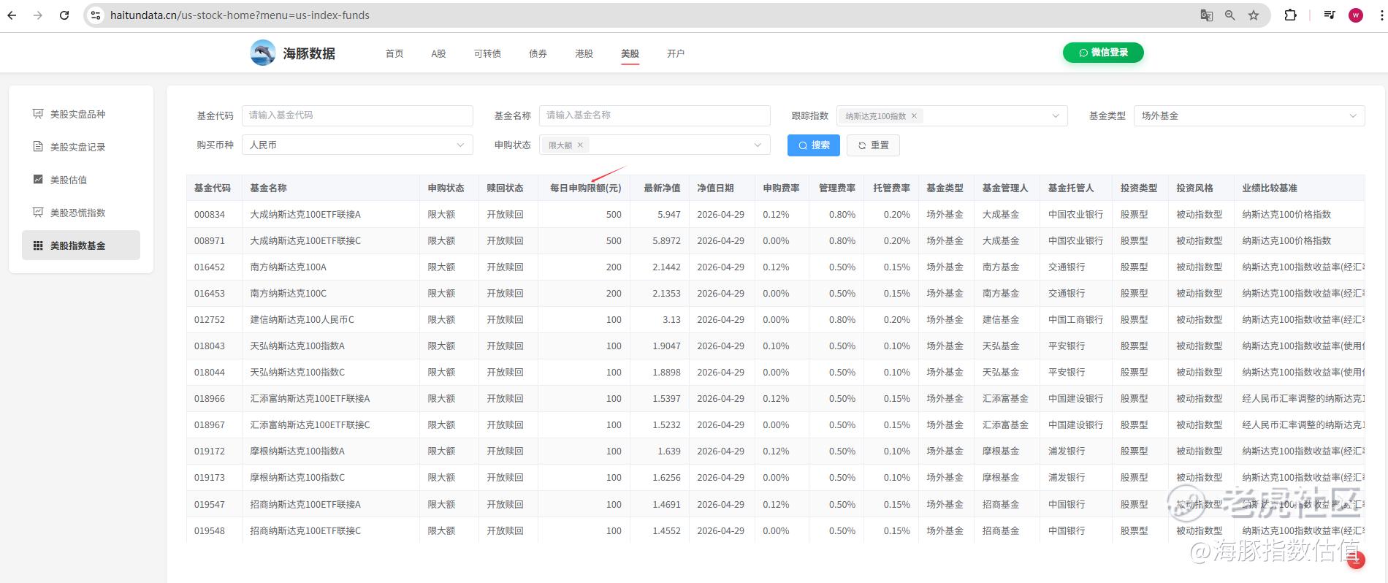Open the browser extensions puzzle icon
The image size is (1388, 583).
1290,15
